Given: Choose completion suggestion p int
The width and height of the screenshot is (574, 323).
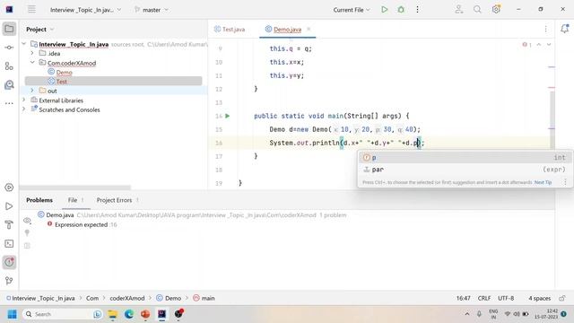Looking at the screenshot, I should 465,158.
